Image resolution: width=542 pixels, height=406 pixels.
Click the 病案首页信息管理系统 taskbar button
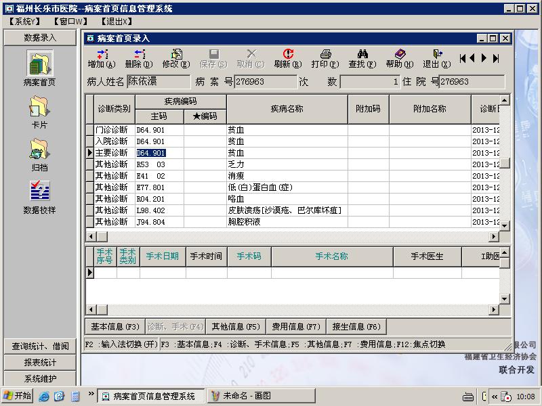coord(150,396)
